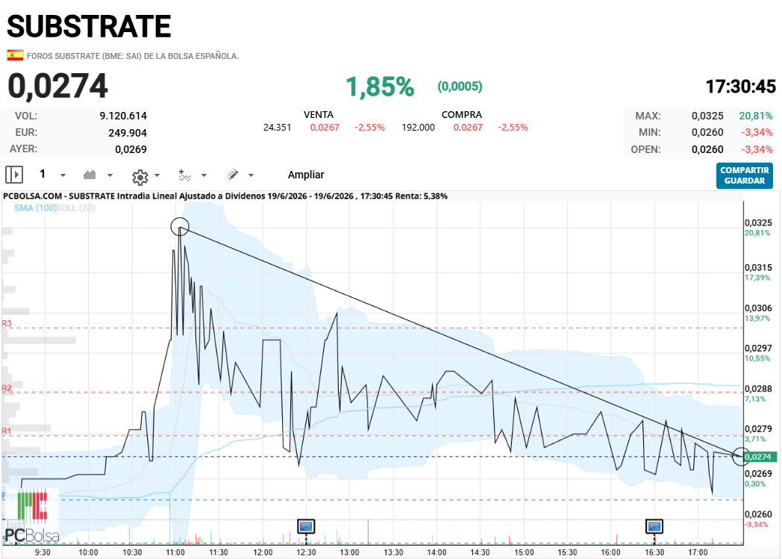The image size is (782, 559).
Task: Click the EUR value 249.904
Action: 128,133
